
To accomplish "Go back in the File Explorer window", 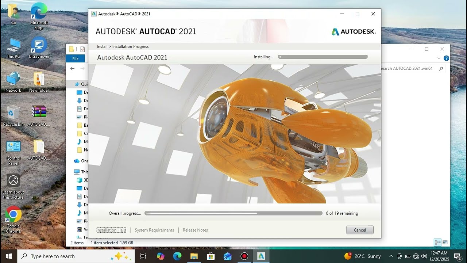I will [72, 68].
